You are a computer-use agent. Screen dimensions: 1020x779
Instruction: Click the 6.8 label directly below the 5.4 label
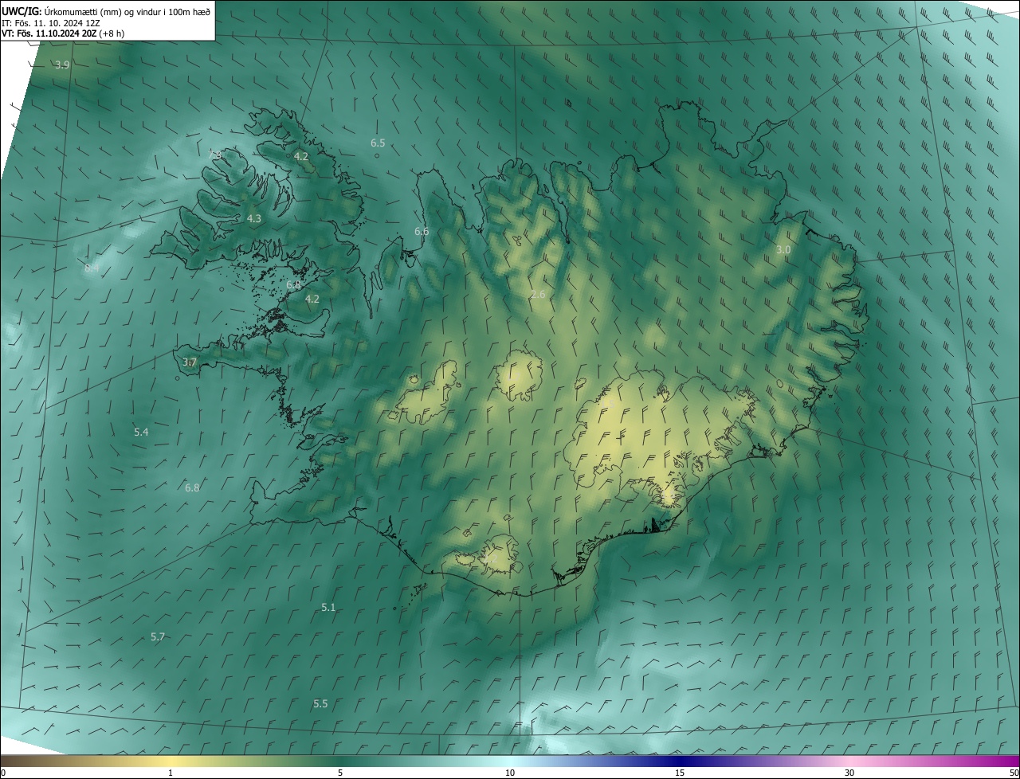(x=192, y=487)
